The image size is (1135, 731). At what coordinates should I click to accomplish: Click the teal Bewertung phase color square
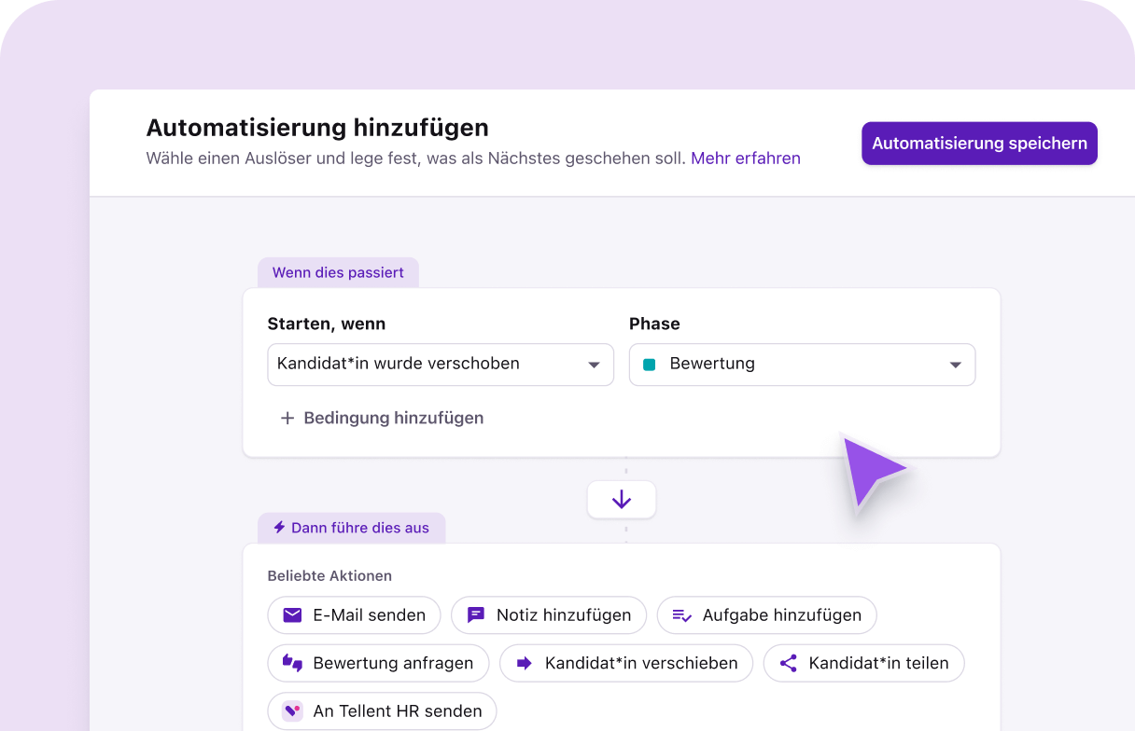[x=650, y=365]
